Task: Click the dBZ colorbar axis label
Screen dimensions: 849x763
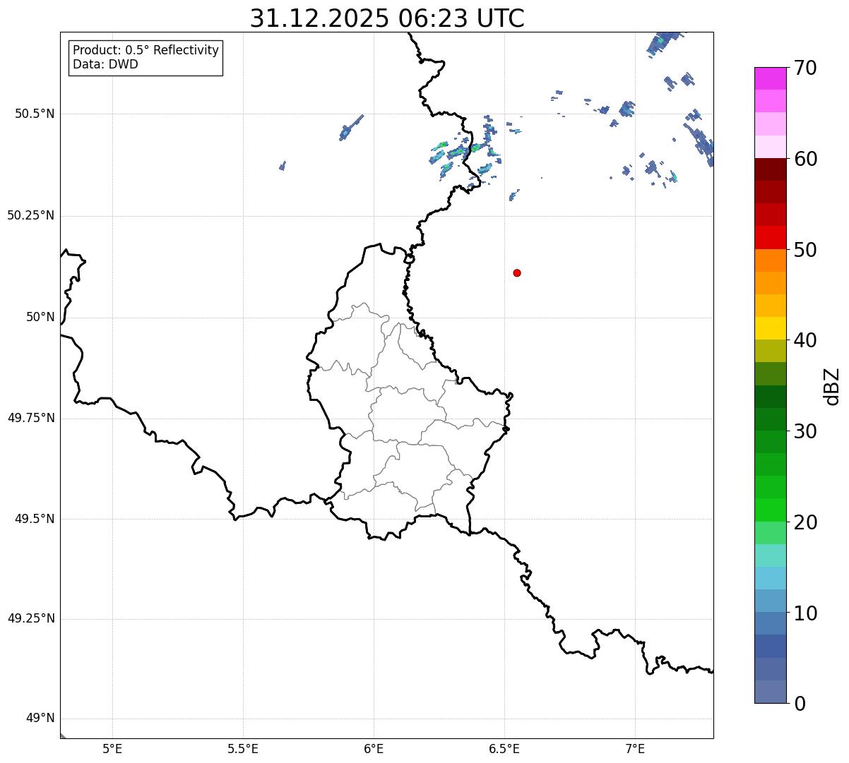Action: (832, 386)
